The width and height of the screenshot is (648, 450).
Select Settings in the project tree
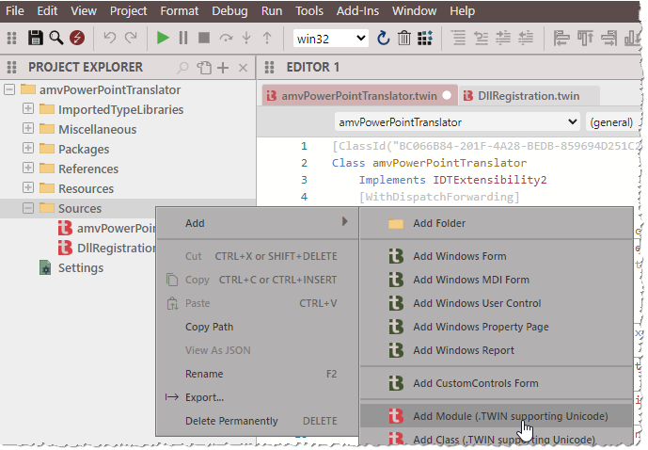click(x=80, y=268)
